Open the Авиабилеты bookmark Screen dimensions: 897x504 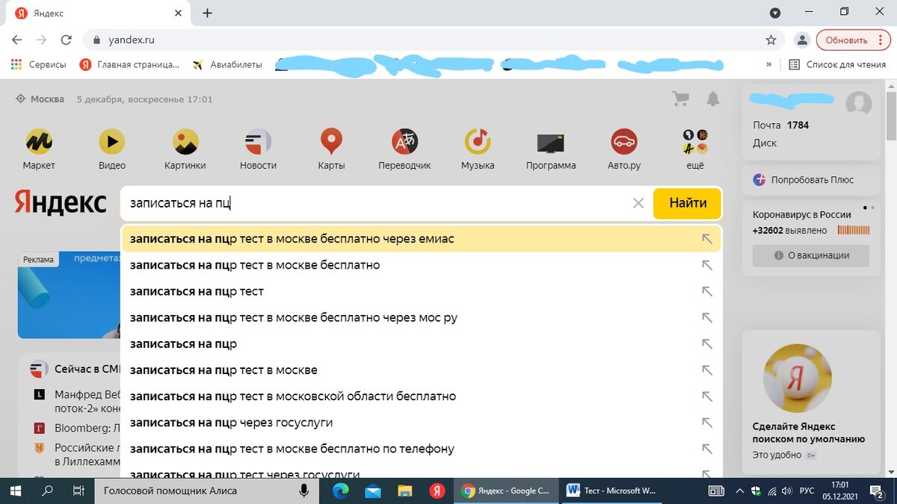pos(227,64)
